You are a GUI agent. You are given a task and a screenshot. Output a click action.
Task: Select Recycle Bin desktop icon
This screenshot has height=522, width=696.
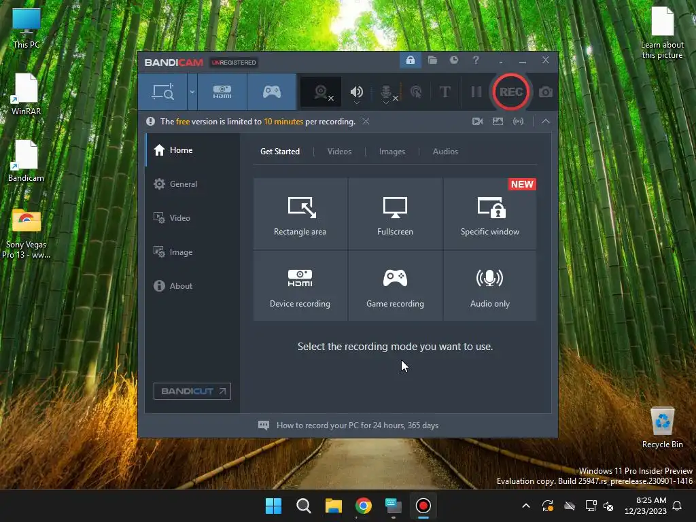pyautogui.click(x=662, y=428)
